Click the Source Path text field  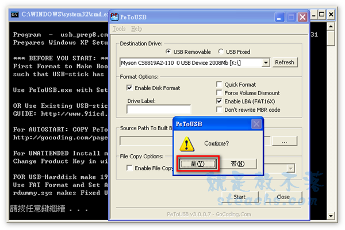tap(147, 141)
